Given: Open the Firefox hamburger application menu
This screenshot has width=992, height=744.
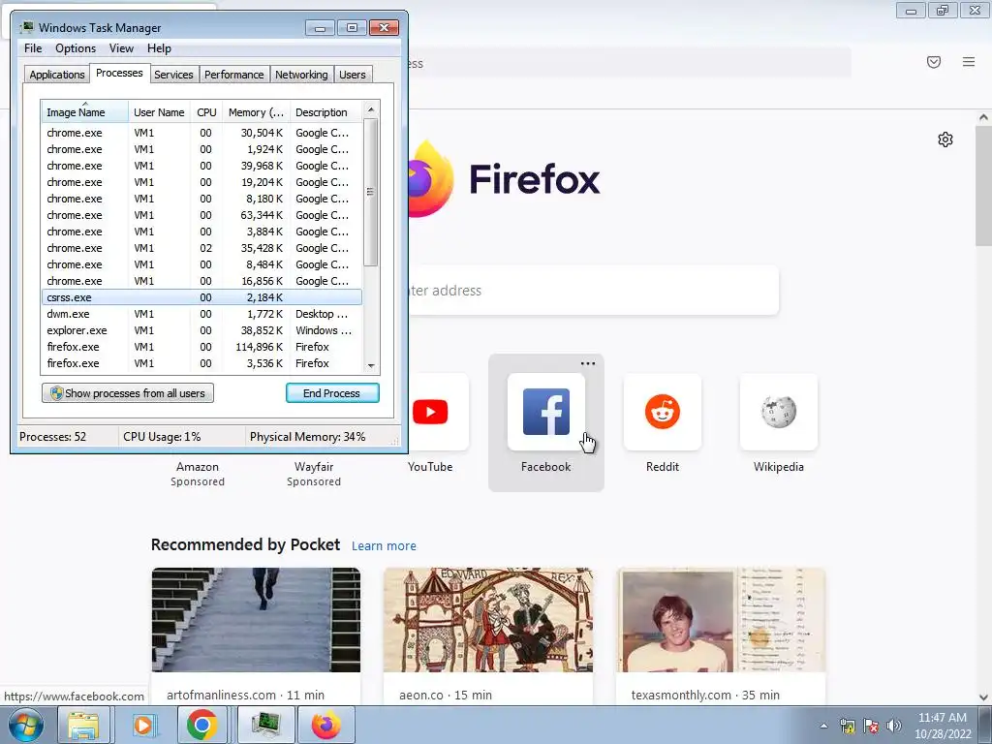Looking at the screenshot, I should (969, 62).
